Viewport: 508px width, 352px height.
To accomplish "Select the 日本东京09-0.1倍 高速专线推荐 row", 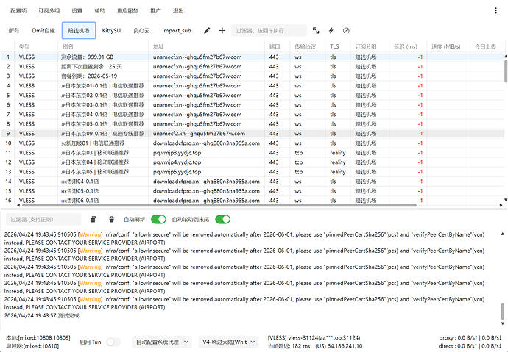I will [252, 134].
